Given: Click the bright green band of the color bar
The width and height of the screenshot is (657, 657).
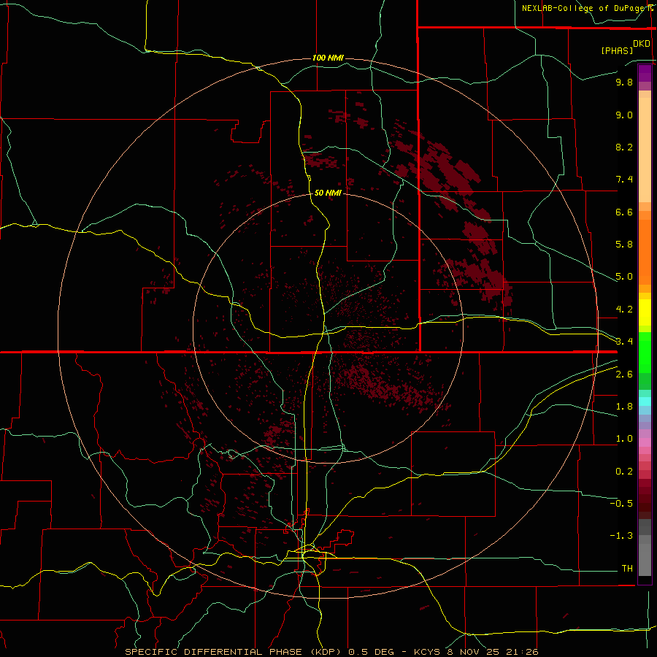Looking at the screenshot, I should 645,353.
